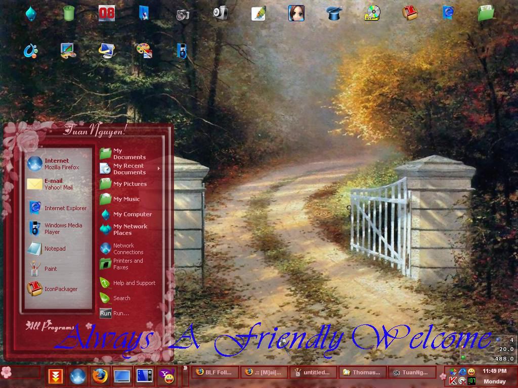Open the Internet Explorer icon in top row
518x388 pixels.
click(448, 13)
